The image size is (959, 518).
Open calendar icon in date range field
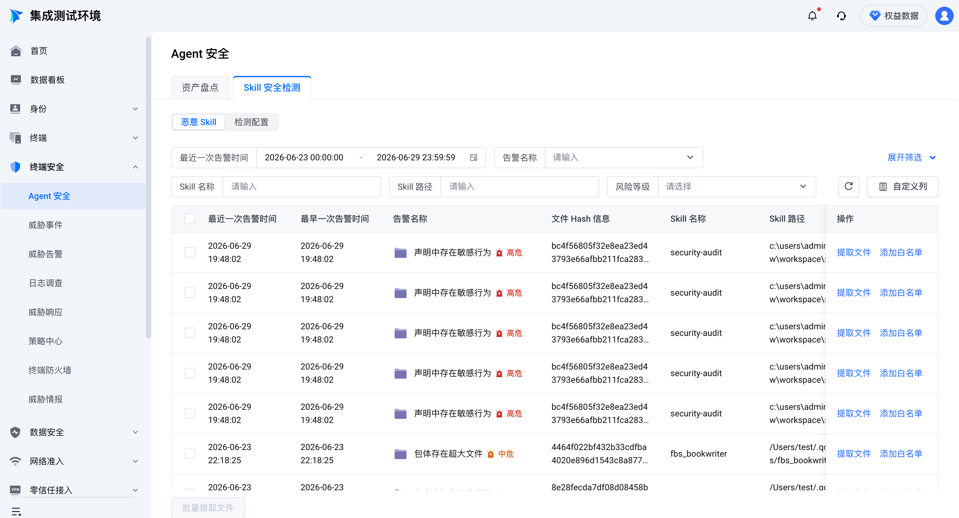(474, 158)
